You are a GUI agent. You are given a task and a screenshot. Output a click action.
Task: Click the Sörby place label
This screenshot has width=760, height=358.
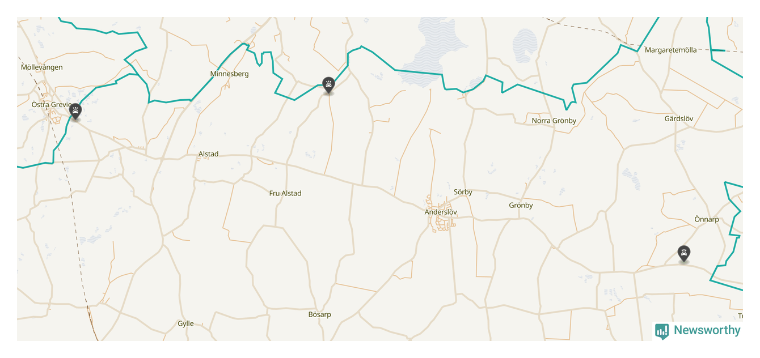(463, 192)
